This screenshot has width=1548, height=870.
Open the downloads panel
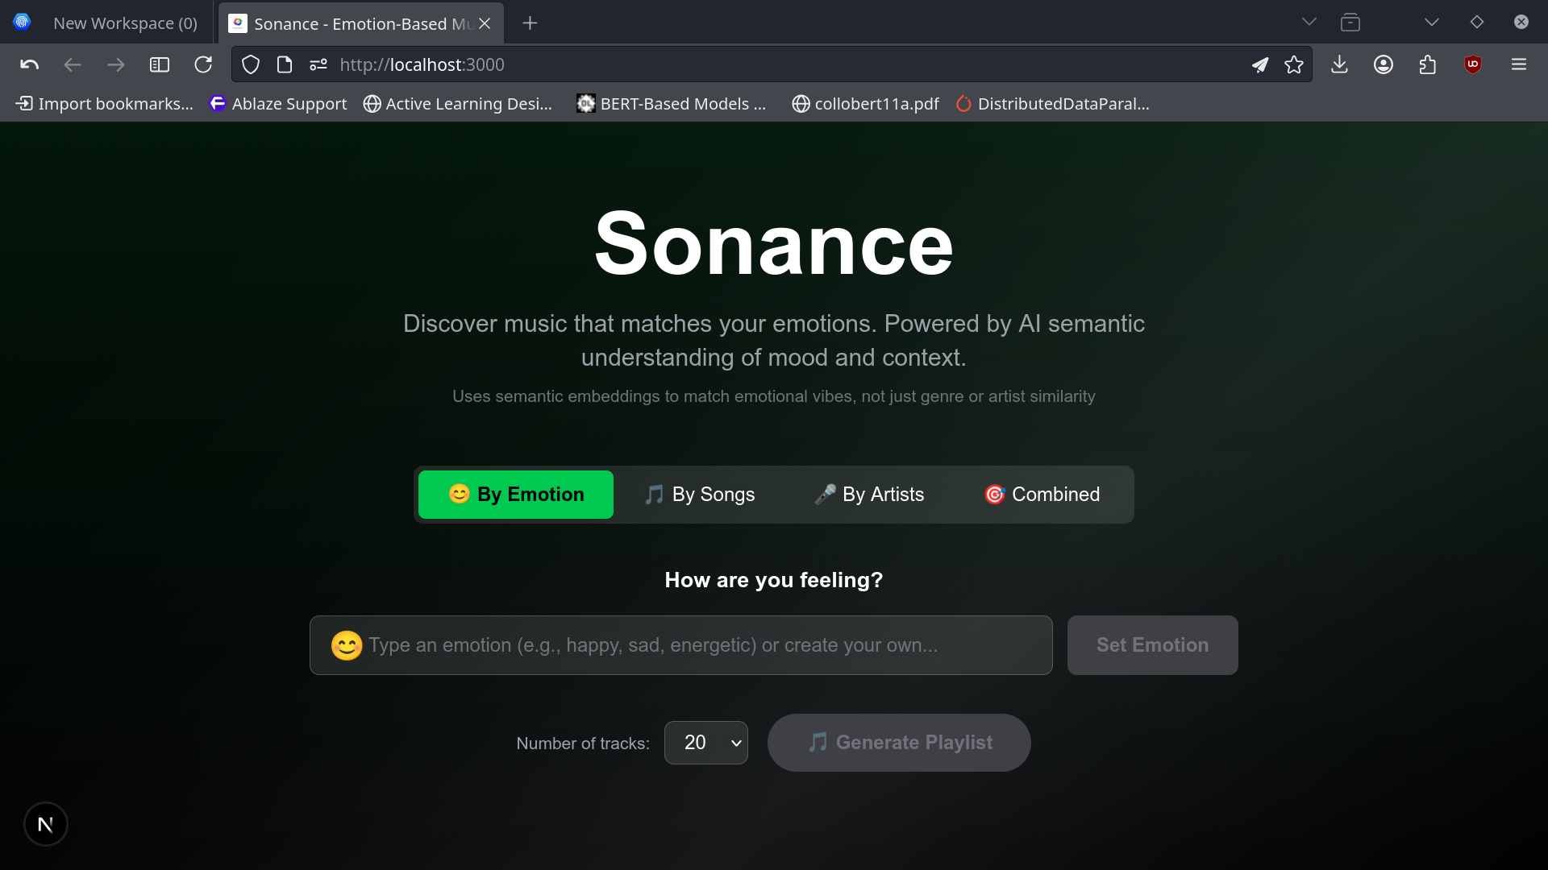1339,64
